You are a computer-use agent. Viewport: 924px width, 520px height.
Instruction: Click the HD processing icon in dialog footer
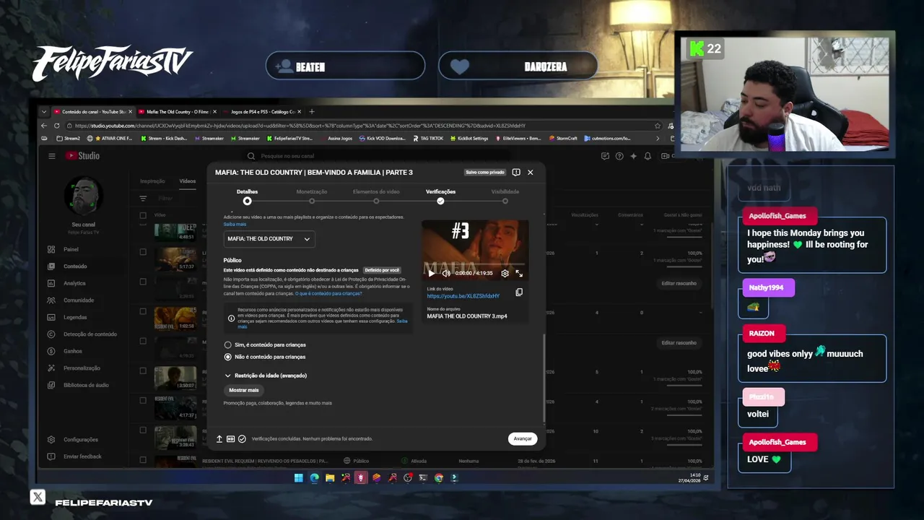tap(230, 438)
